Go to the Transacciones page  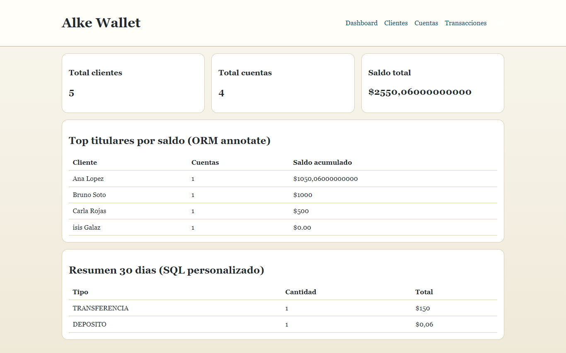click(x=465, y=23)
